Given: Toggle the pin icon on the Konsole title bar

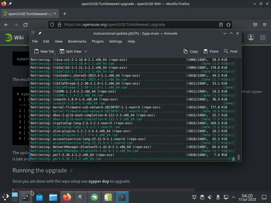Looking at the screenshot, I should [40, 33].
